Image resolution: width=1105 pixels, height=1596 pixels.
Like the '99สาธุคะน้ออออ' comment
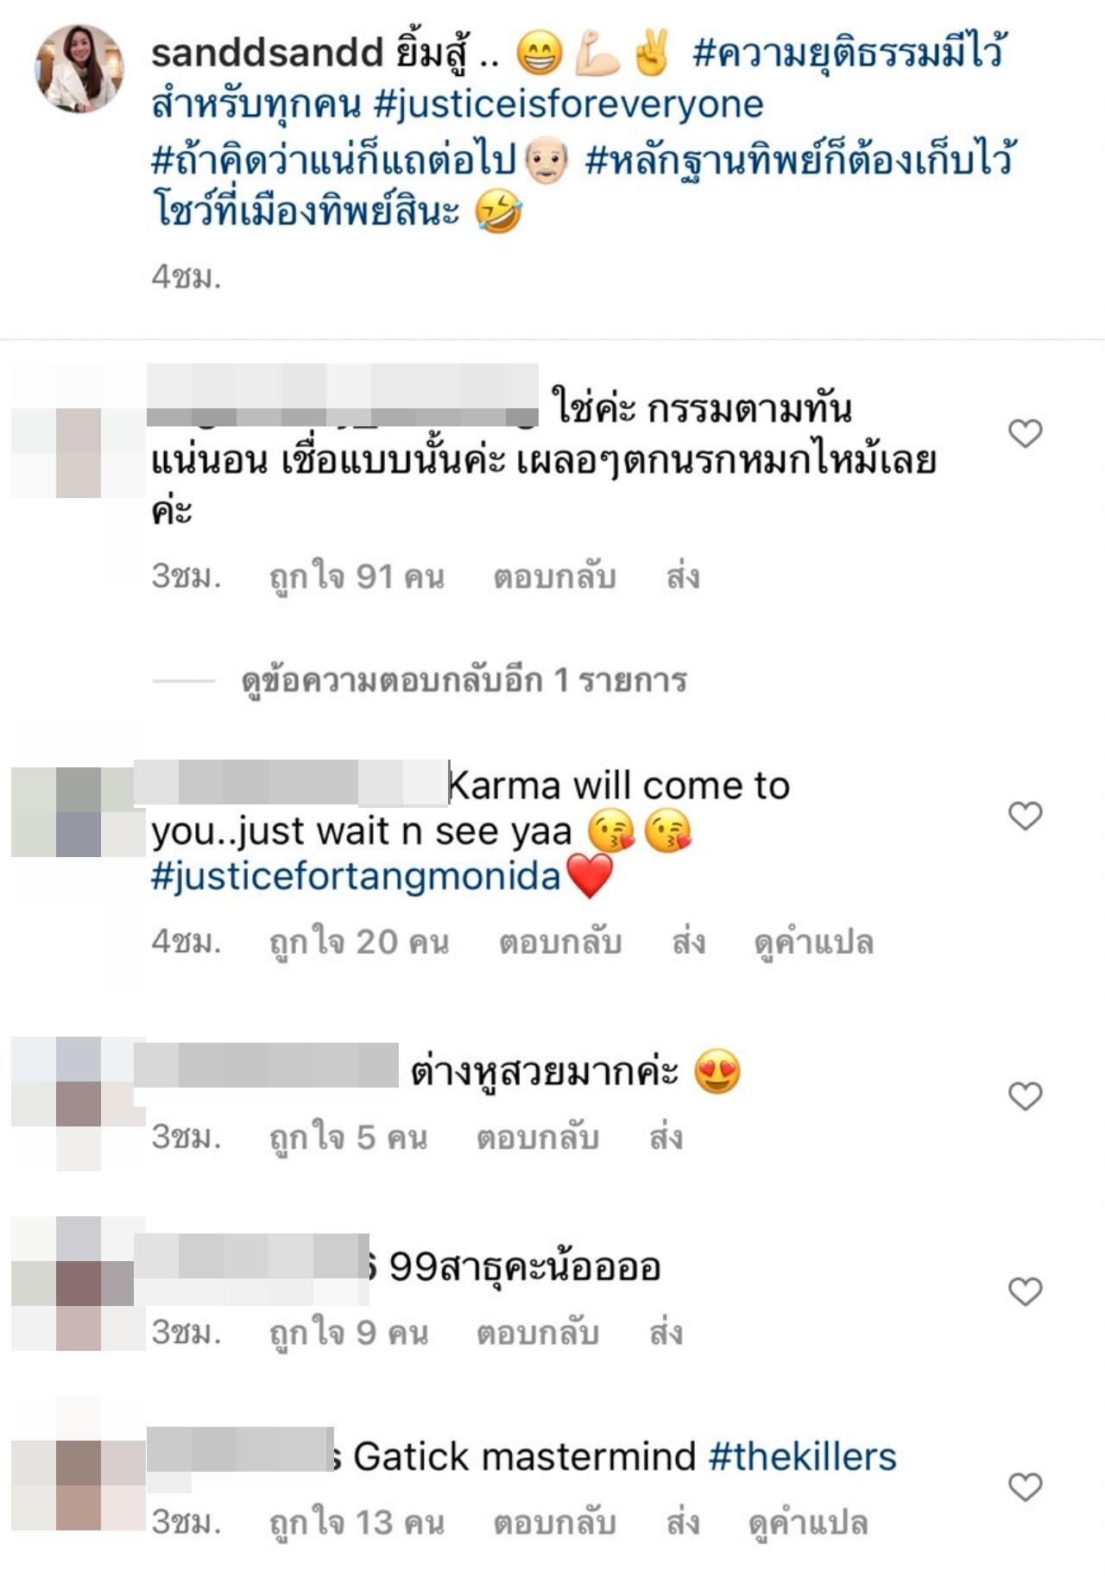click(x=1025, y=1291)
